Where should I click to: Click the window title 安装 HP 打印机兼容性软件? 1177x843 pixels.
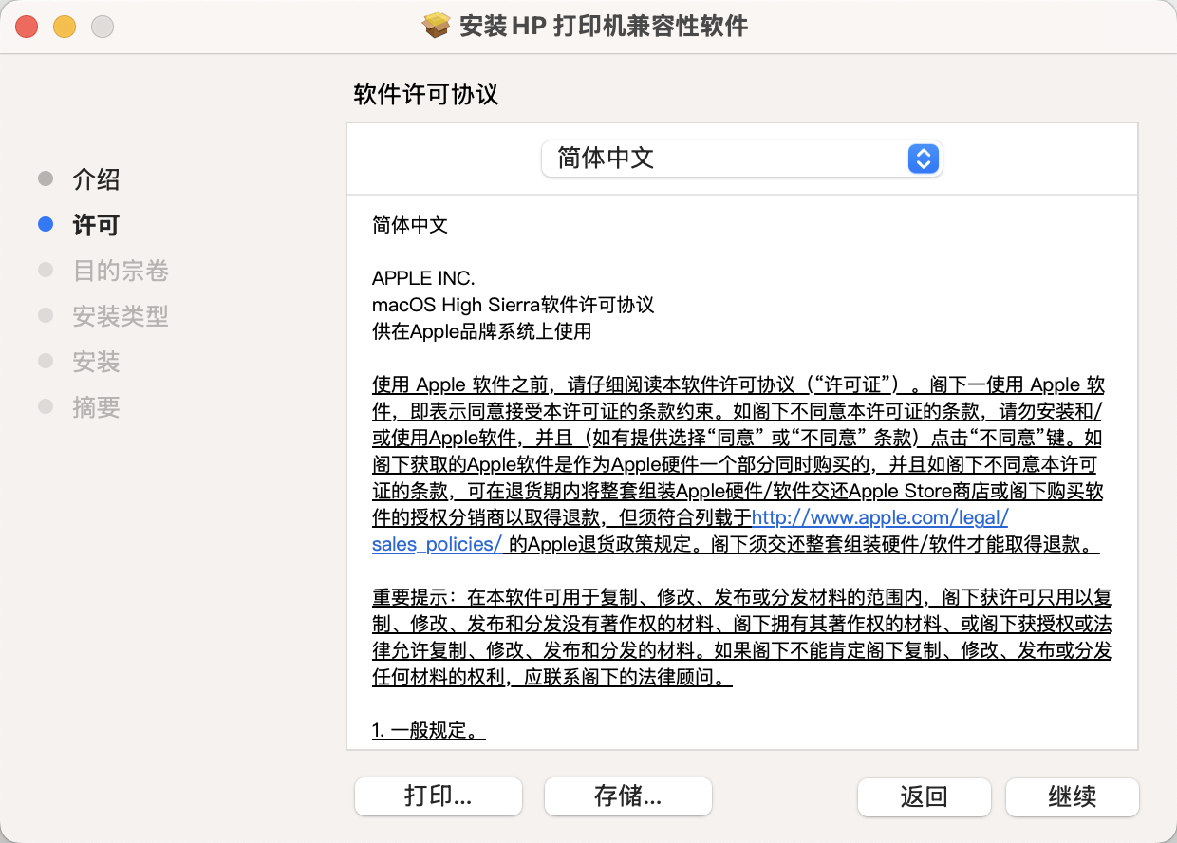(x=604, y=26)
